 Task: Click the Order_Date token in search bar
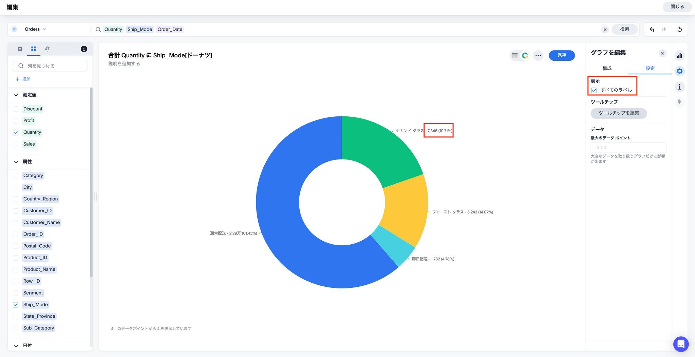point(170,30)
